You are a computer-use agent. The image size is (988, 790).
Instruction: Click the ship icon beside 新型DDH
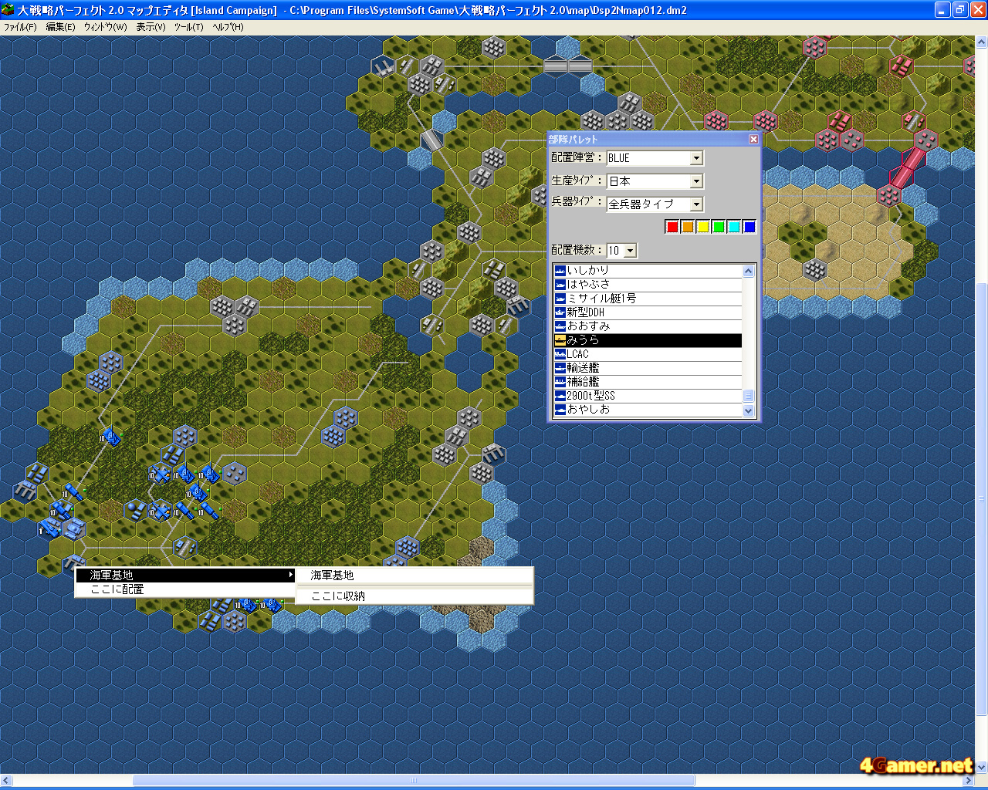[x=560, y=312]
